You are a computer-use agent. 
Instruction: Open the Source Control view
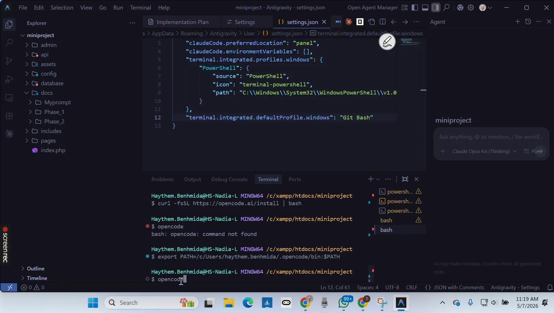(x=9, y=61)
